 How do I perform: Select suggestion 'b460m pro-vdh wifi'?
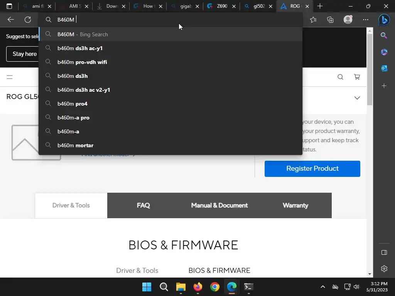171,62
